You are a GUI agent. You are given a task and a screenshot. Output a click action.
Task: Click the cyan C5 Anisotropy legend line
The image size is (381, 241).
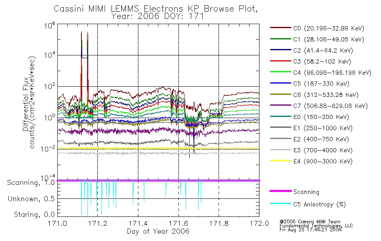(280, 204)
